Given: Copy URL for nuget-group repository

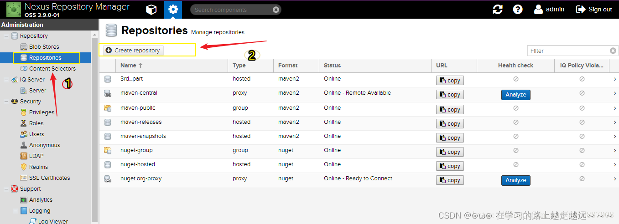Looking at the screenshot, I should (x=450, y=152).
